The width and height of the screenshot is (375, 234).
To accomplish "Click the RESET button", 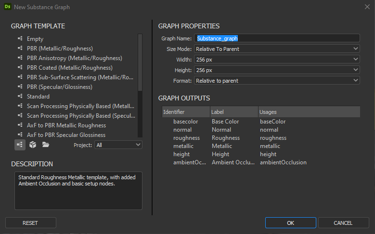I will [31, 223].
